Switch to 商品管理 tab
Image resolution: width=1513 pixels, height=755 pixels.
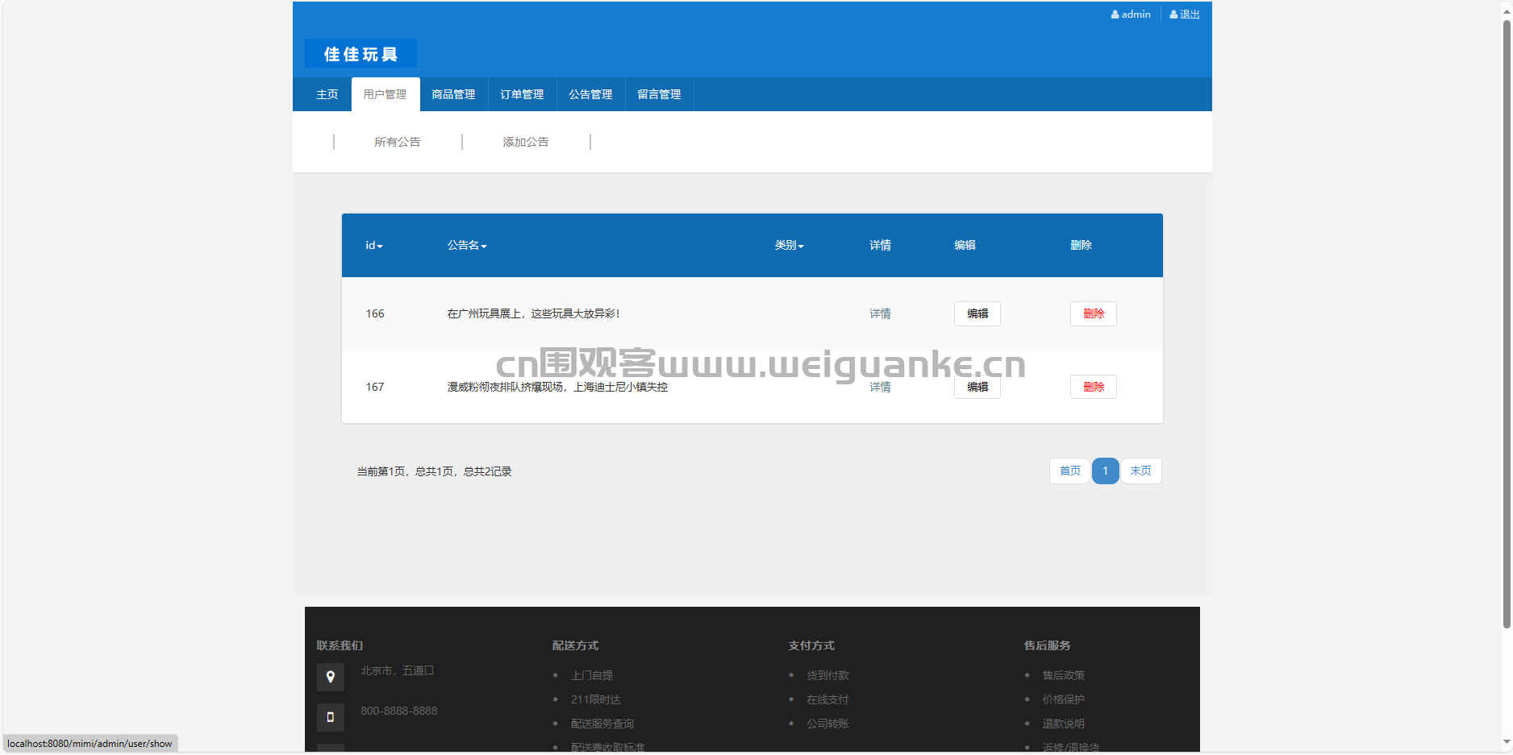coord(453,94)
